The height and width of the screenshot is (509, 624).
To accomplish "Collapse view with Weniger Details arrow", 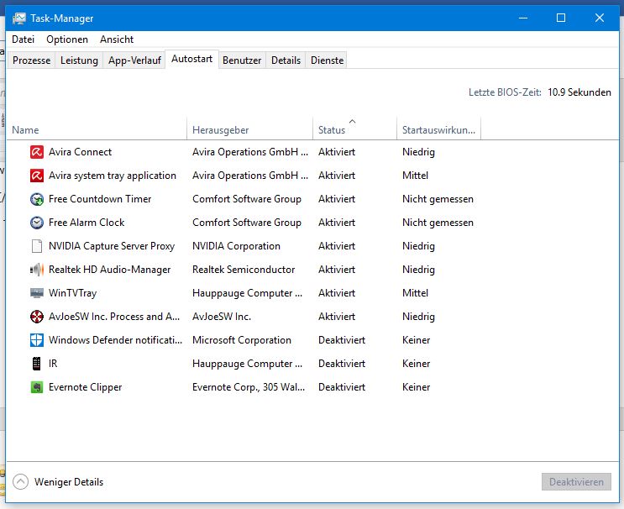I will coord(20,482).
